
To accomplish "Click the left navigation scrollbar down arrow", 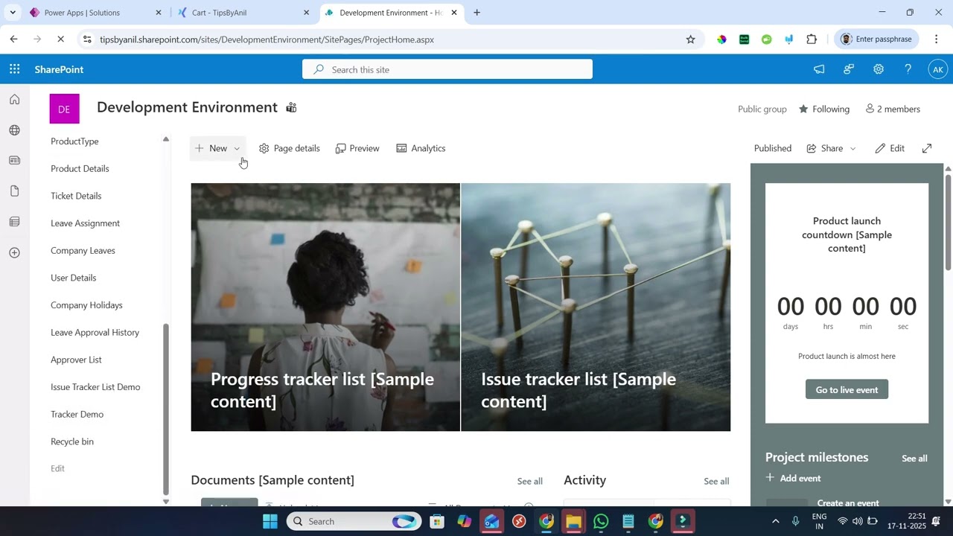I will tap(166, 502).
